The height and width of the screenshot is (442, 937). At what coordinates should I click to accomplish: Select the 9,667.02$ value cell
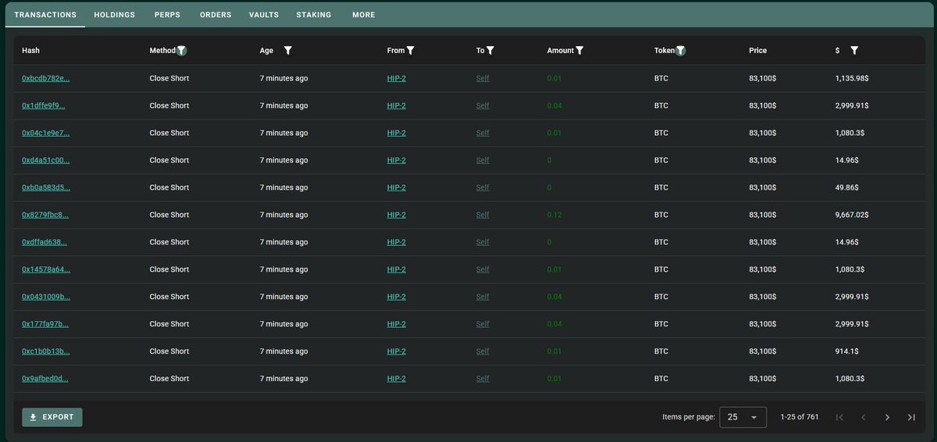(852, 215)
